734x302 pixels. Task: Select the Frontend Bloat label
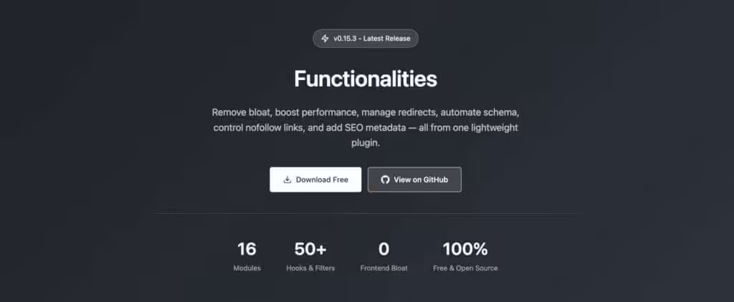383,268
